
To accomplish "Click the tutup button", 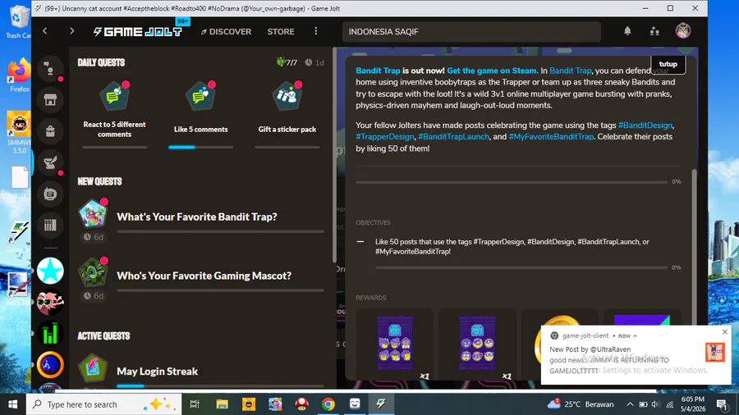I will [668, 64].
